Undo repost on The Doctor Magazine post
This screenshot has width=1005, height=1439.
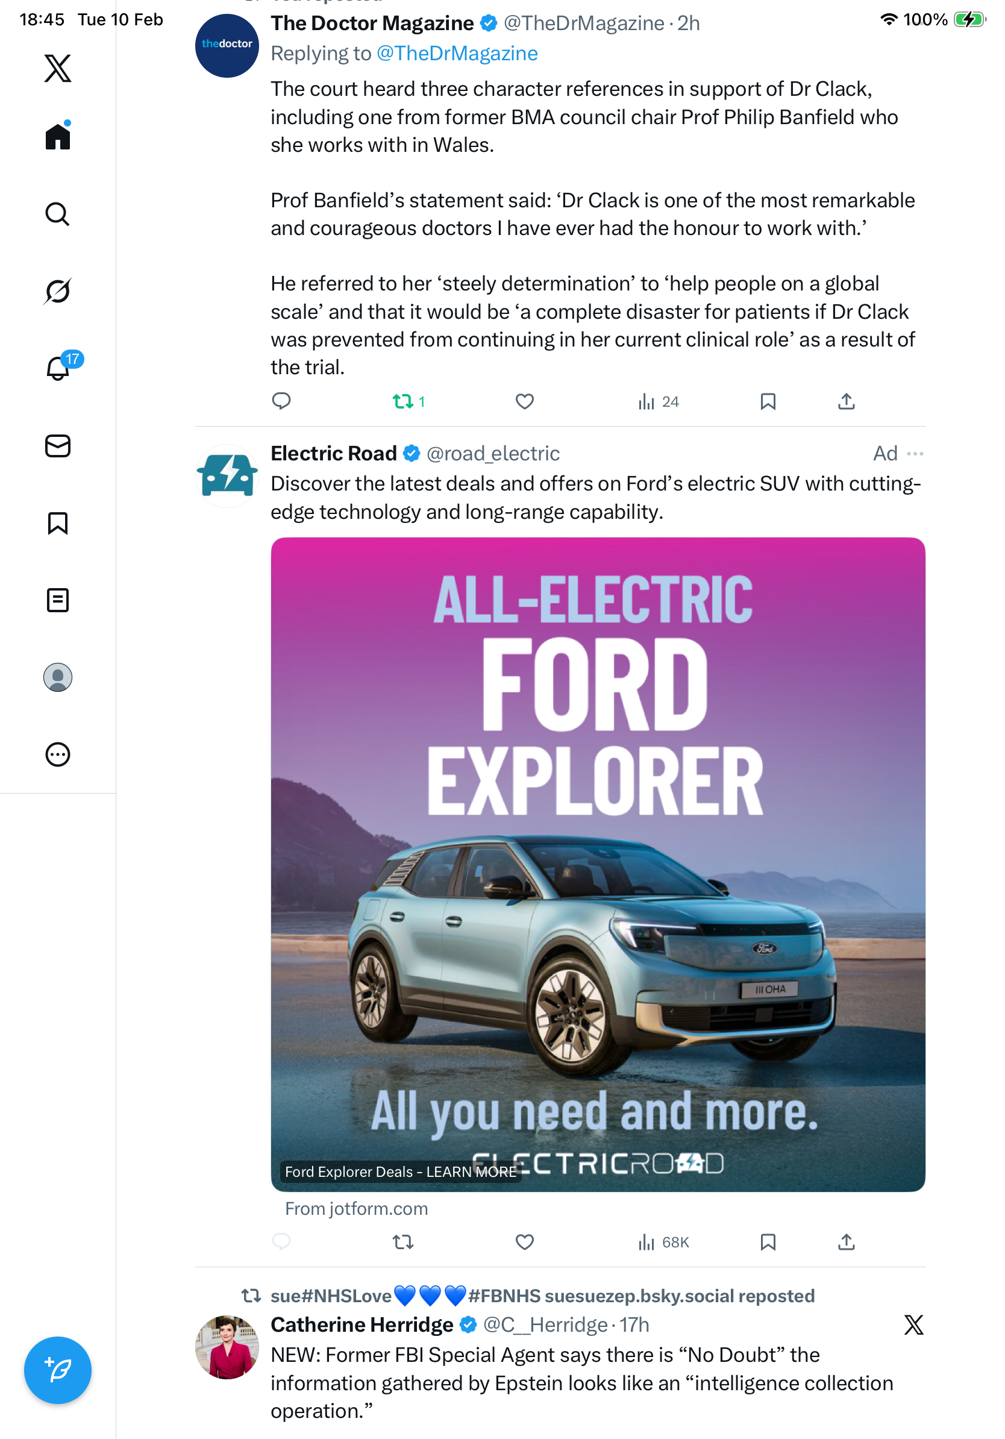coord(403,401)
